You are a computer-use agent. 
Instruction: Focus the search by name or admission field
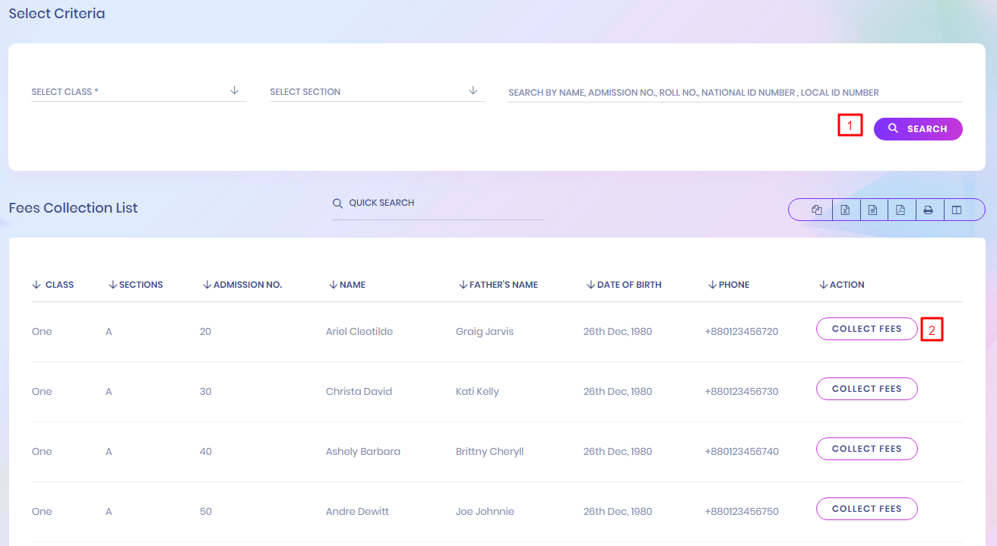tap(734, 93)
